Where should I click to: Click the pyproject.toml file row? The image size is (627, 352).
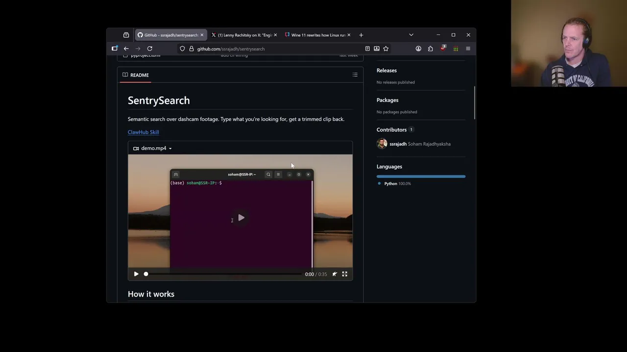(240, 56)
